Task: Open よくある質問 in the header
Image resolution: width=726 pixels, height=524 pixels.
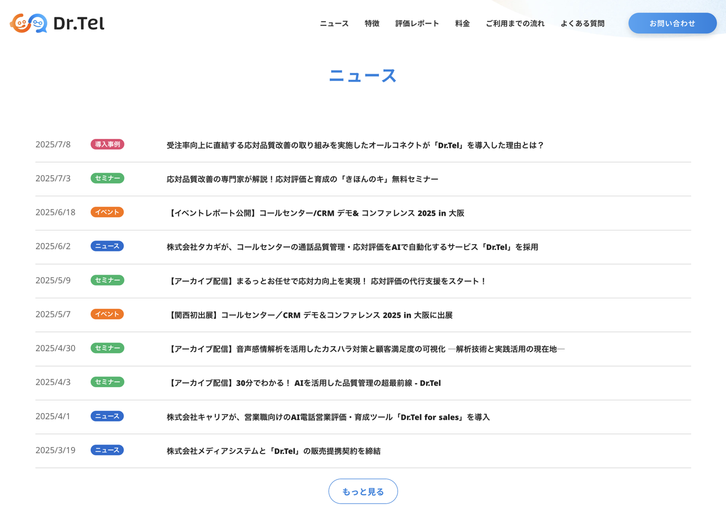Action: click(x=582, y=24)
